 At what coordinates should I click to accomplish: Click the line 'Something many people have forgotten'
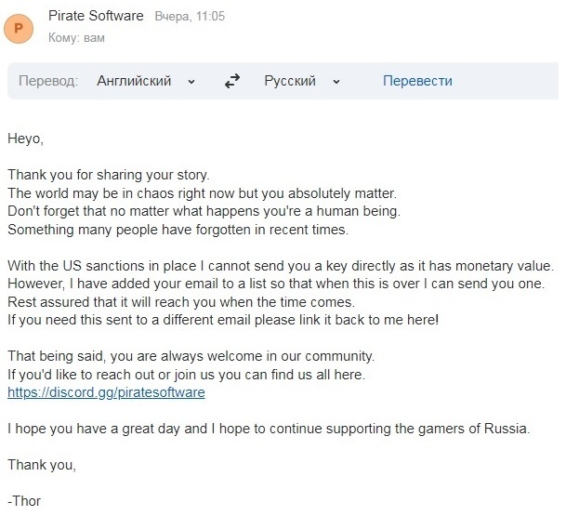178,230
